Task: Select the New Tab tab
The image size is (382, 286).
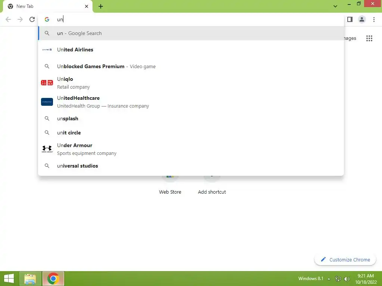Action: coord(48,6)
